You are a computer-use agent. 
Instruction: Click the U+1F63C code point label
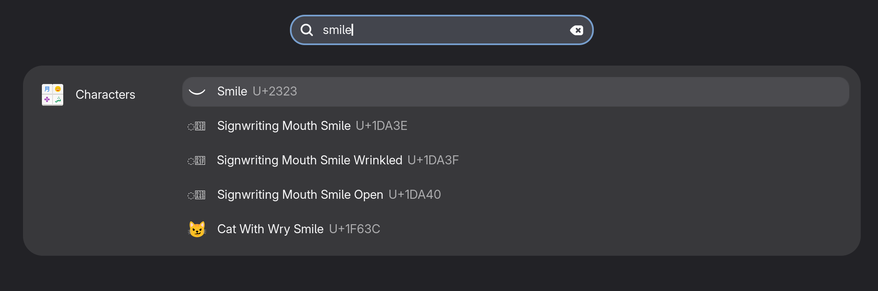tap(354, 229)
